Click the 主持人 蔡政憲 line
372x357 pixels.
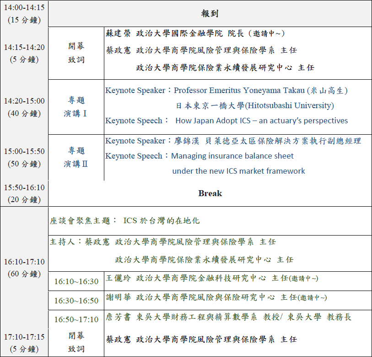[x=163, y=242]
